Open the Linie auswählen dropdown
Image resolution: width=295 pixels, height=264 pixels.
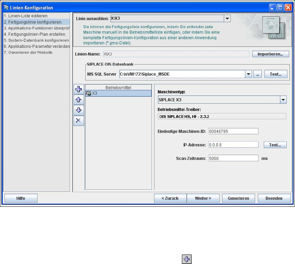(x=227, y=19)
